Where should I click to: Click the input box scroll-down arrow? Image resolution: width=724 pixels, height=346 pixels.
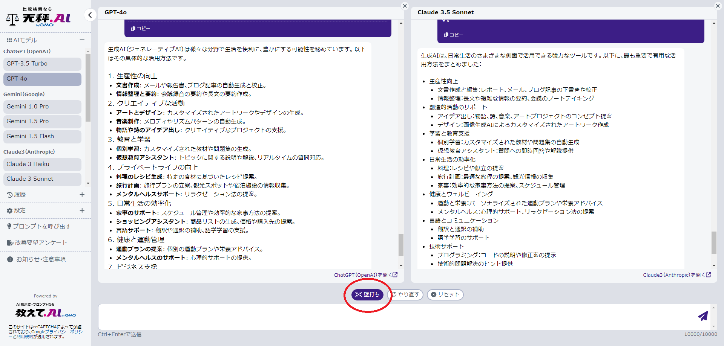pos(713,327)
